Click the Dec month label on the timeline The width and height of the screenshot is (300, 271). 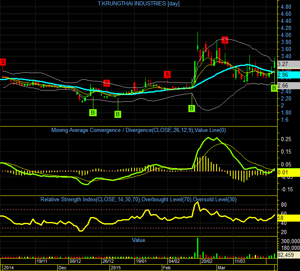click(62, 268)
